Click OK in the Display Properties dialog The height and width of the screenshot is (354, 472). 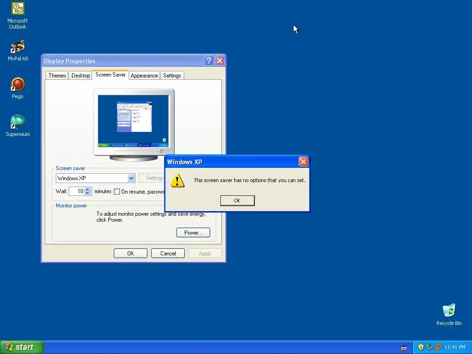click(x=130, y=254)
